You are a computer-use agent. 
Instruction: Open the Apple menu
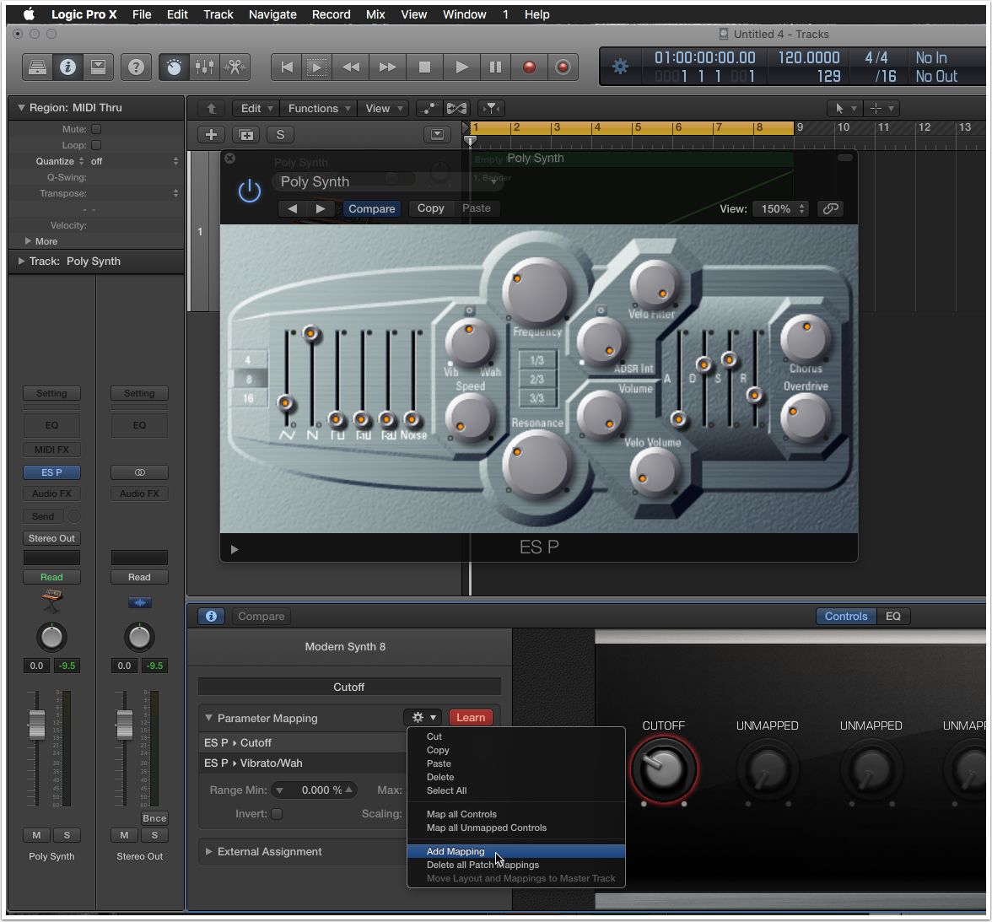pyautogui.click(x=29, y=14)
